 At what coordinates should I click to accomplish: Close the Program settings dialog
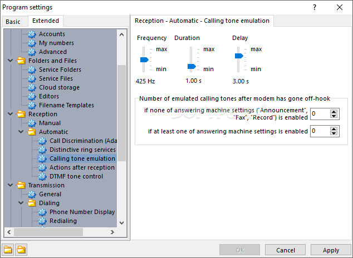pyautogui.click(x=340, y=7)
